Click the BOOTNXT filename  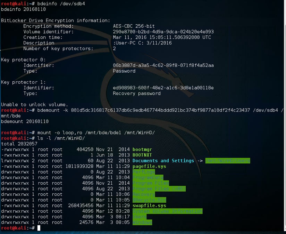[142, 155]
